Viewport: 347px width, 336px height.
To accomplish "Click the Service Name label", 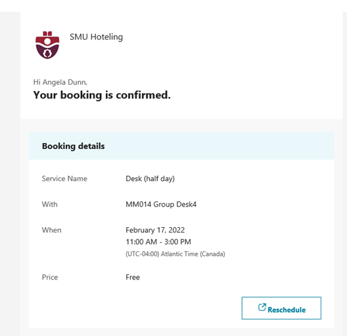I will coord(64,178).
